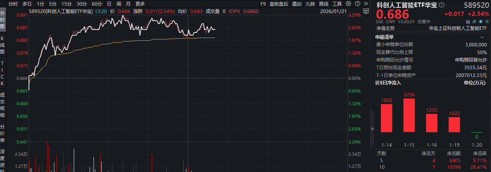Open the 更多 periods dropdown
Image resolution: width=491 pixels, height=172 pixels.
[140, 4]
